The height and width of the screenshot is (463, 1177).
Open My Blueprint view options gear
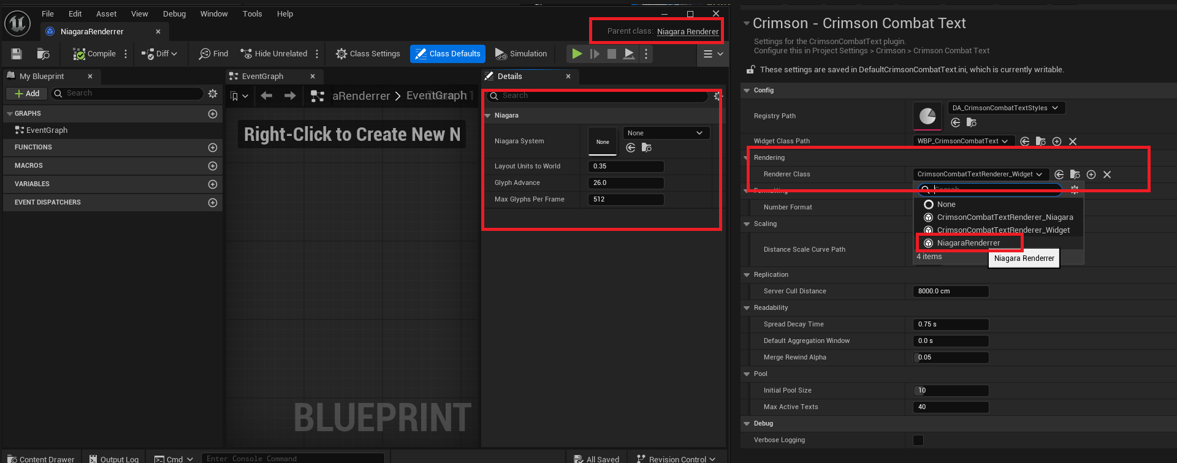(x=213, y=93)
